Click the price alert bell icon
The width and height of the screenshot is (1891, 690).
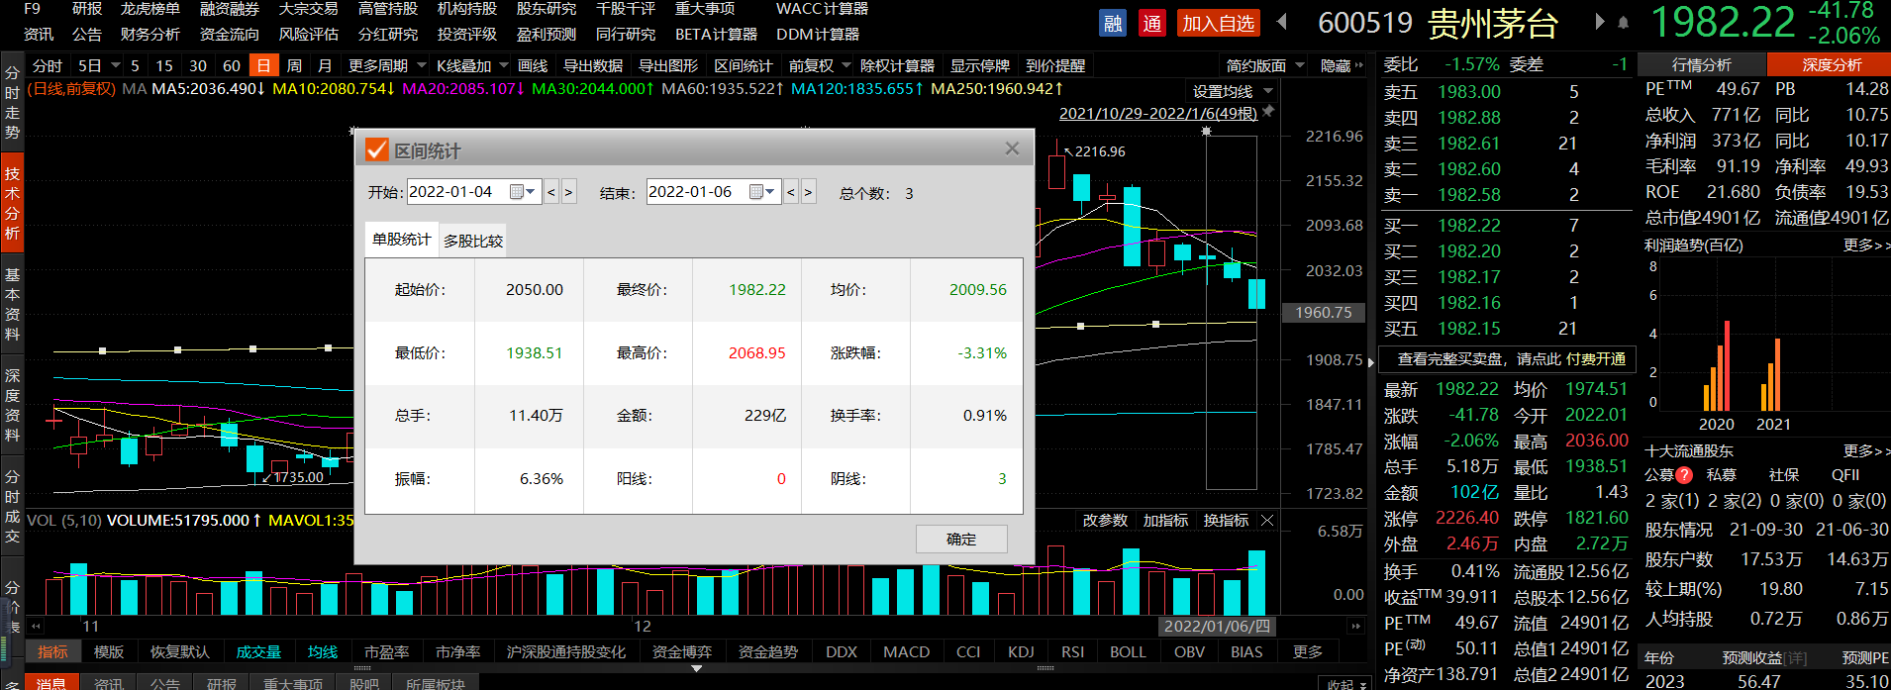pyautogui.click(x=1623, y=22)
